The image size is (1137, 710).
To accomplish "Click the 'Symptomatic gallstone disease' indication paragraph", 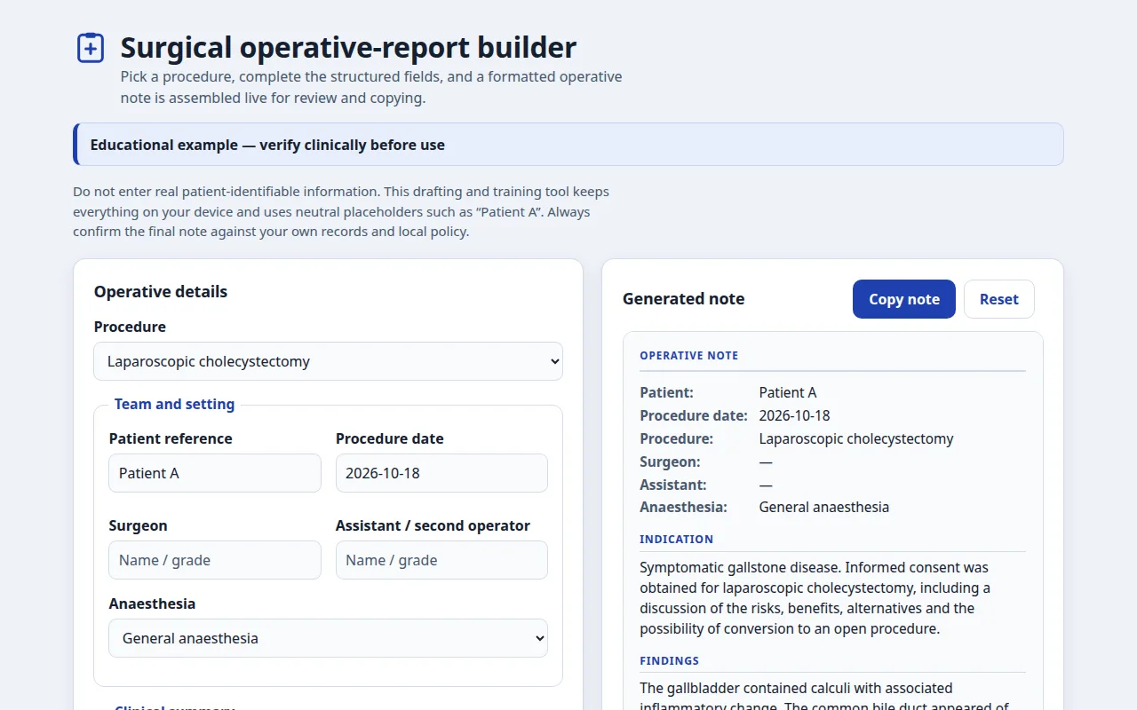I will tap(832, 598).
